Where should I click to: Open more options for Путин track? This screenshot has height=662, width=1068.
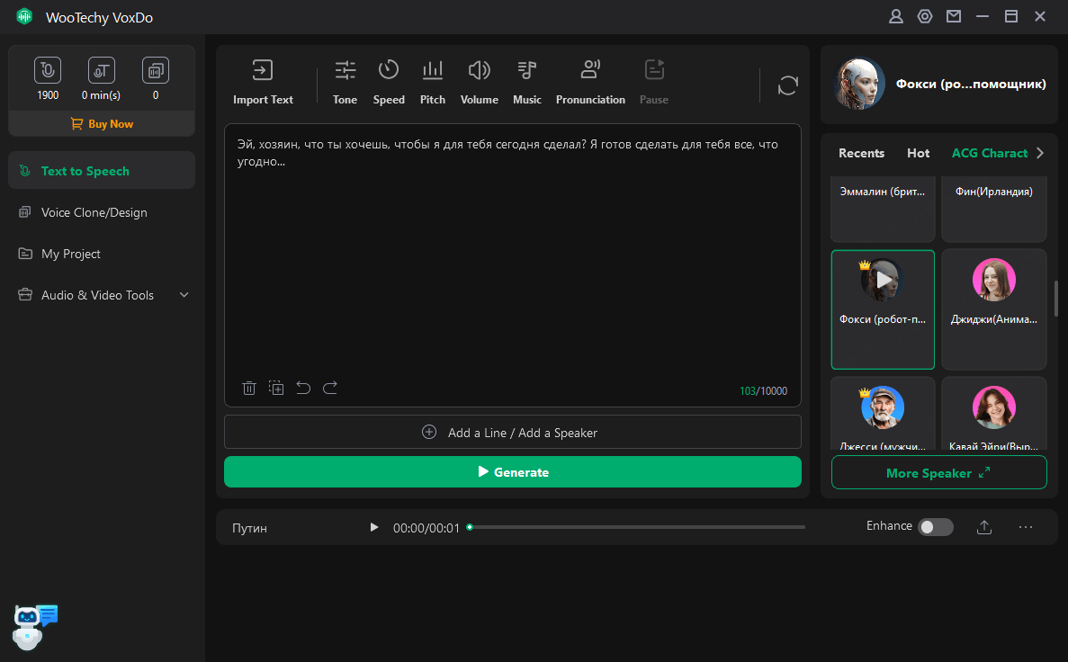(1026, 527)
